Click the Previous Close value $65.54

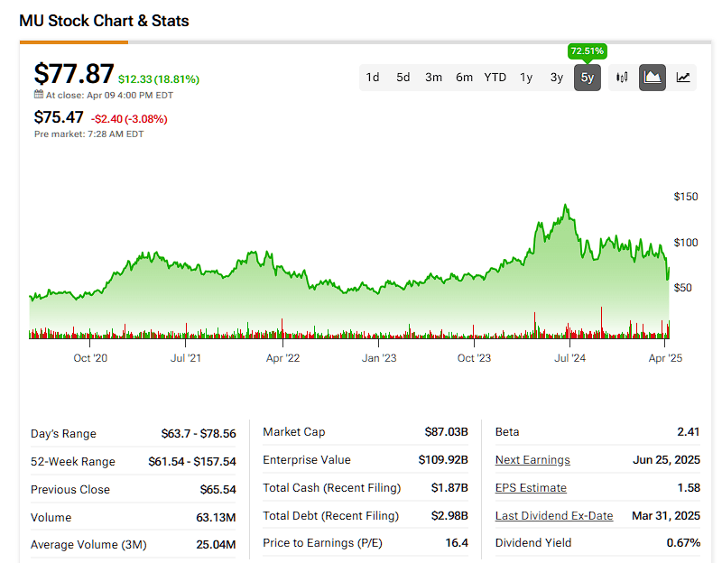click(x=218, y=490)
